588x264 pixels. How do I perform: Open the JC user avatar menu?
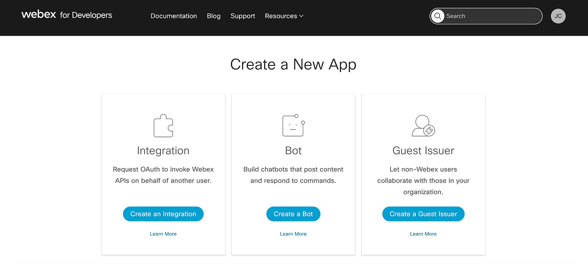(x=558, y=16)
